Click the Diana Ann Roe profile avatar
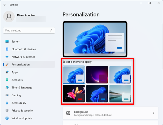Image resolution: width=163 pixels, height=125 pixels. tap(9, 16)
